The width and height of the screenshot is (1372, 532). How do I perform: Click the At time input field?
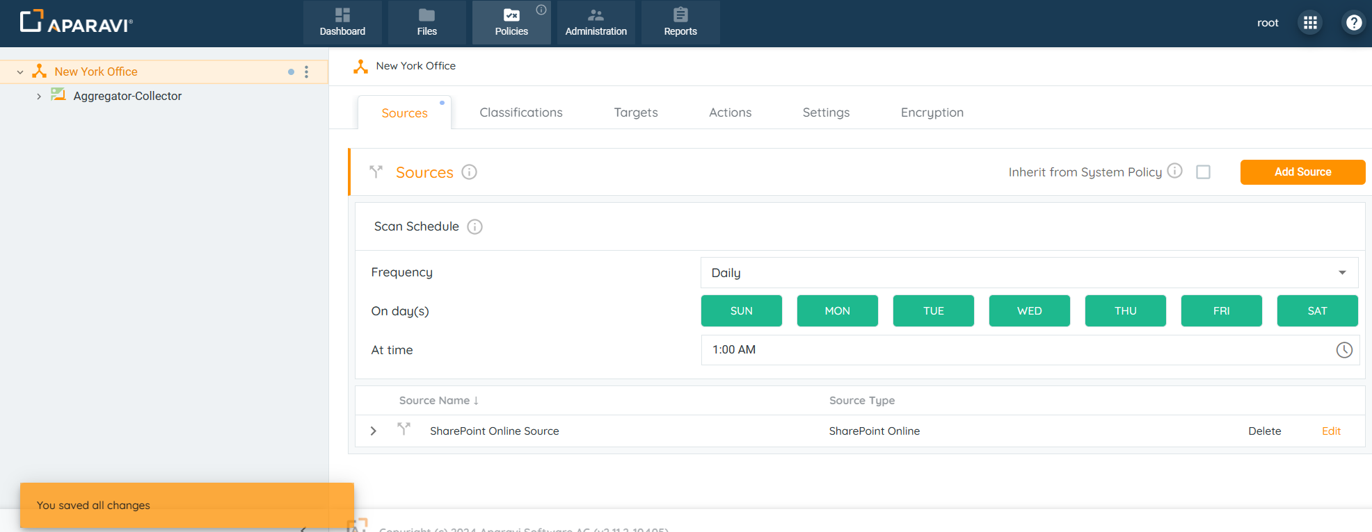tap(1016, 350)
